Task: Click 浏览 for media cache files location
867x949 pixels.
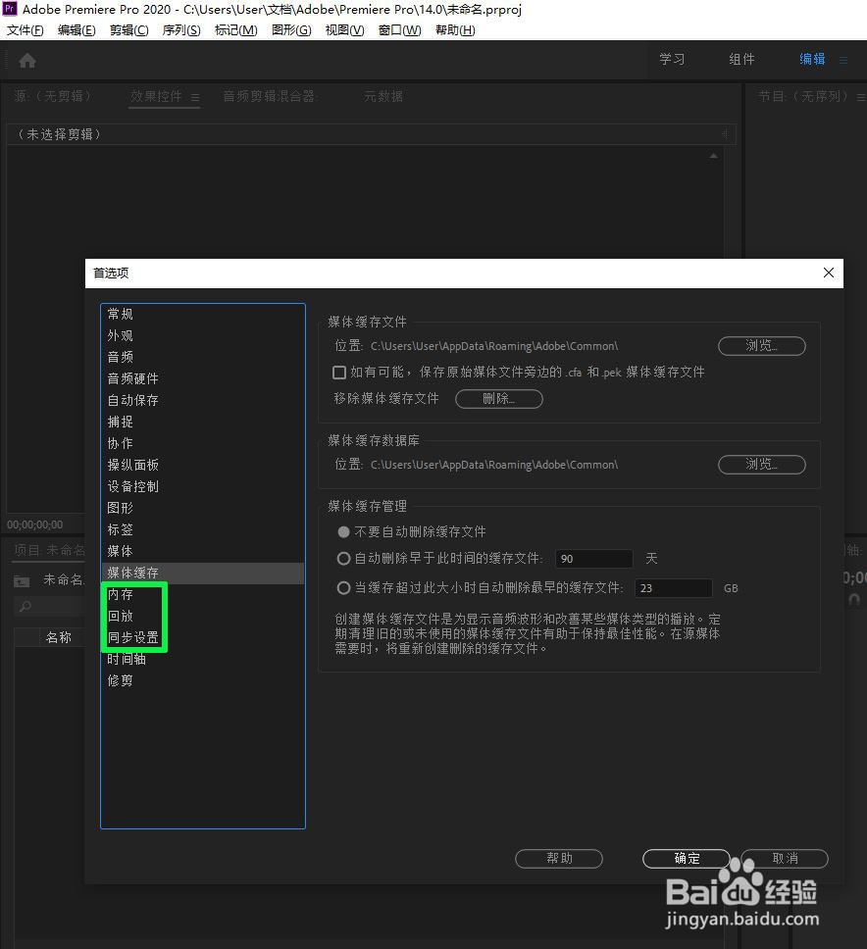Action: [762, 346]
